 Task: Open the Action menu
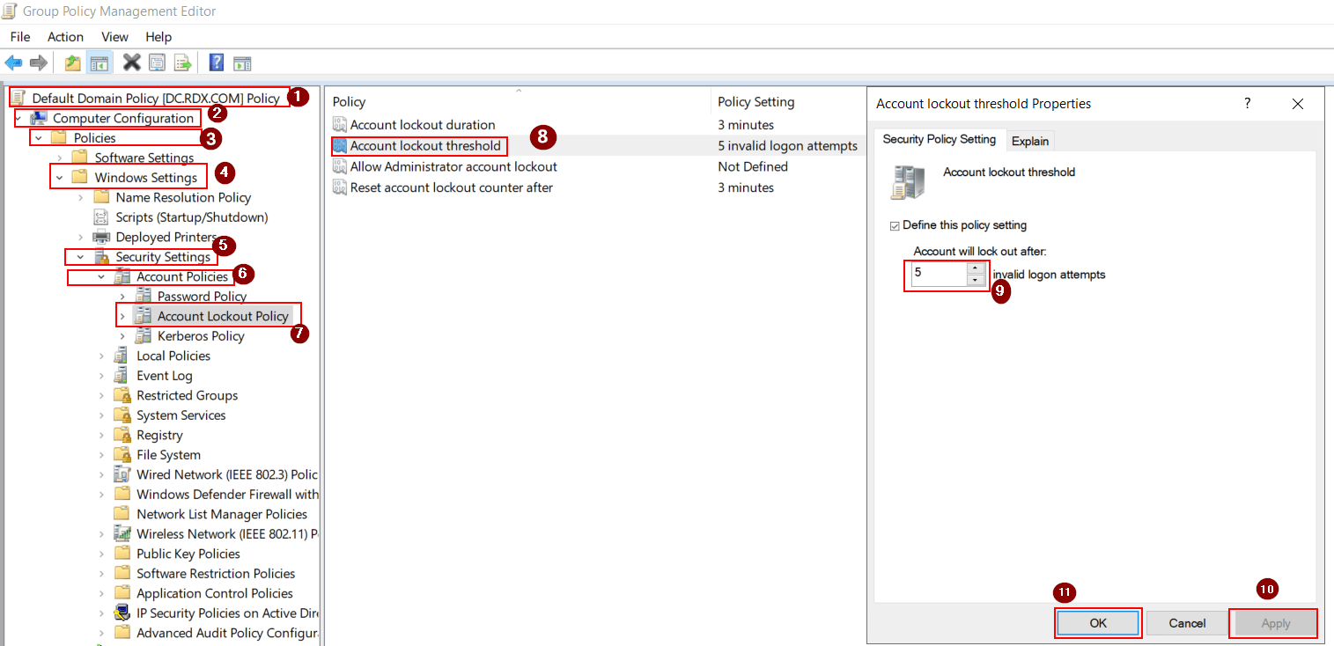[x=65, y=37]
